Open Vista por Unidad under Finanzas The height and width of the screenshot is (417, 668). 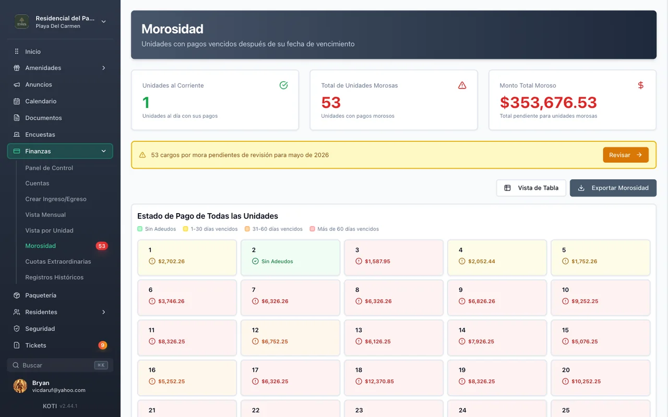click(x=49, y=230)
